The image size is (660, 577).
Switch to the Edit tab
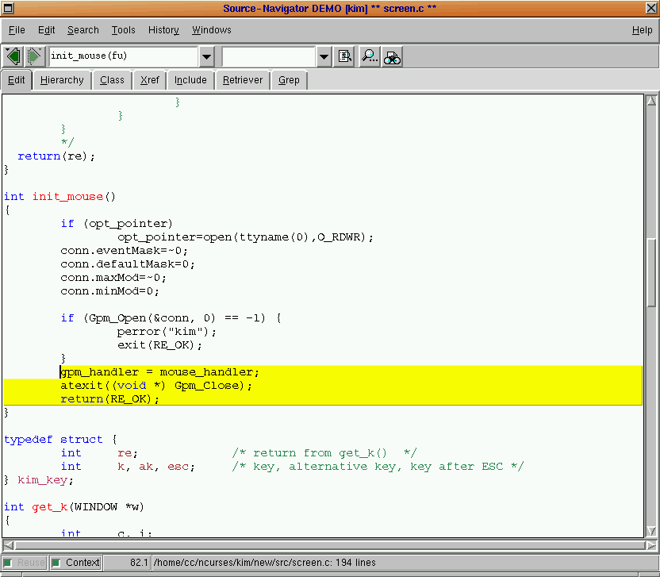point(17,80)
